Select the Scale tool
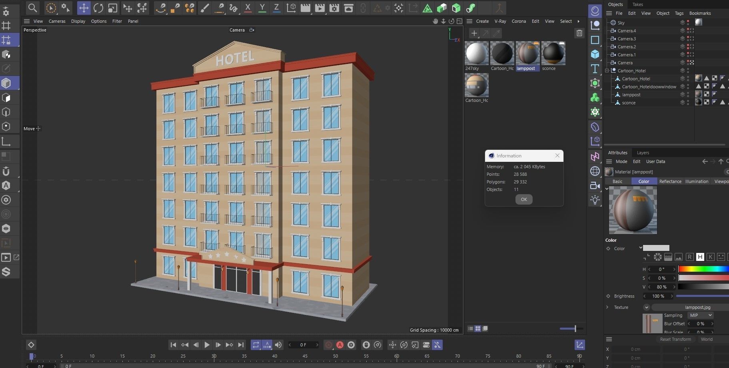The width and height of the screenshot is (729, 368). pos(113,8)
